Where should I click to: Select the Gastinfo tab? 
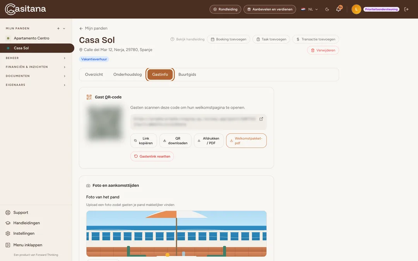[160, 75]
